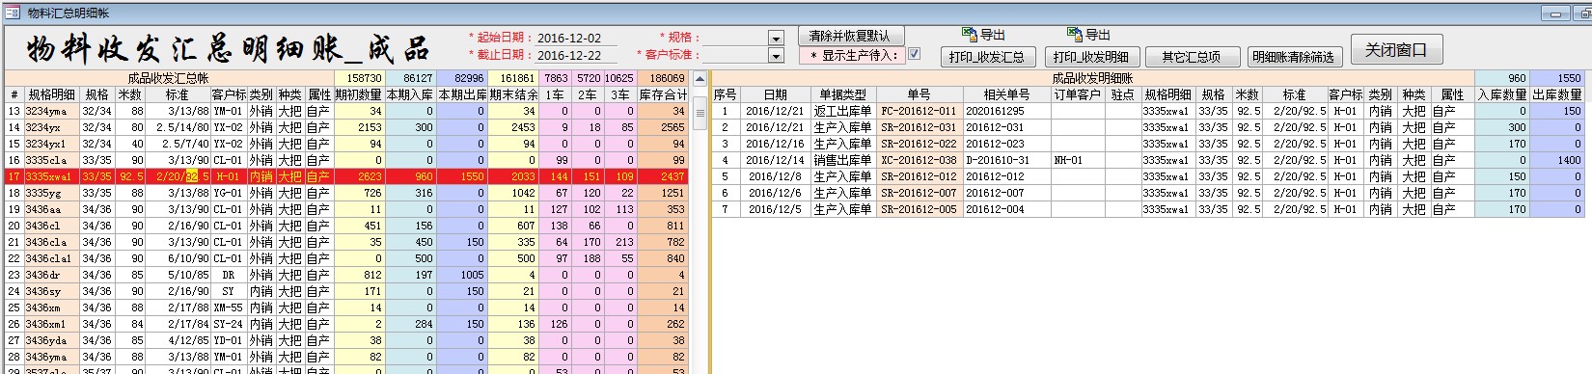Click order number SR-201612-005
1592x374 pixels.
(919, 209)
